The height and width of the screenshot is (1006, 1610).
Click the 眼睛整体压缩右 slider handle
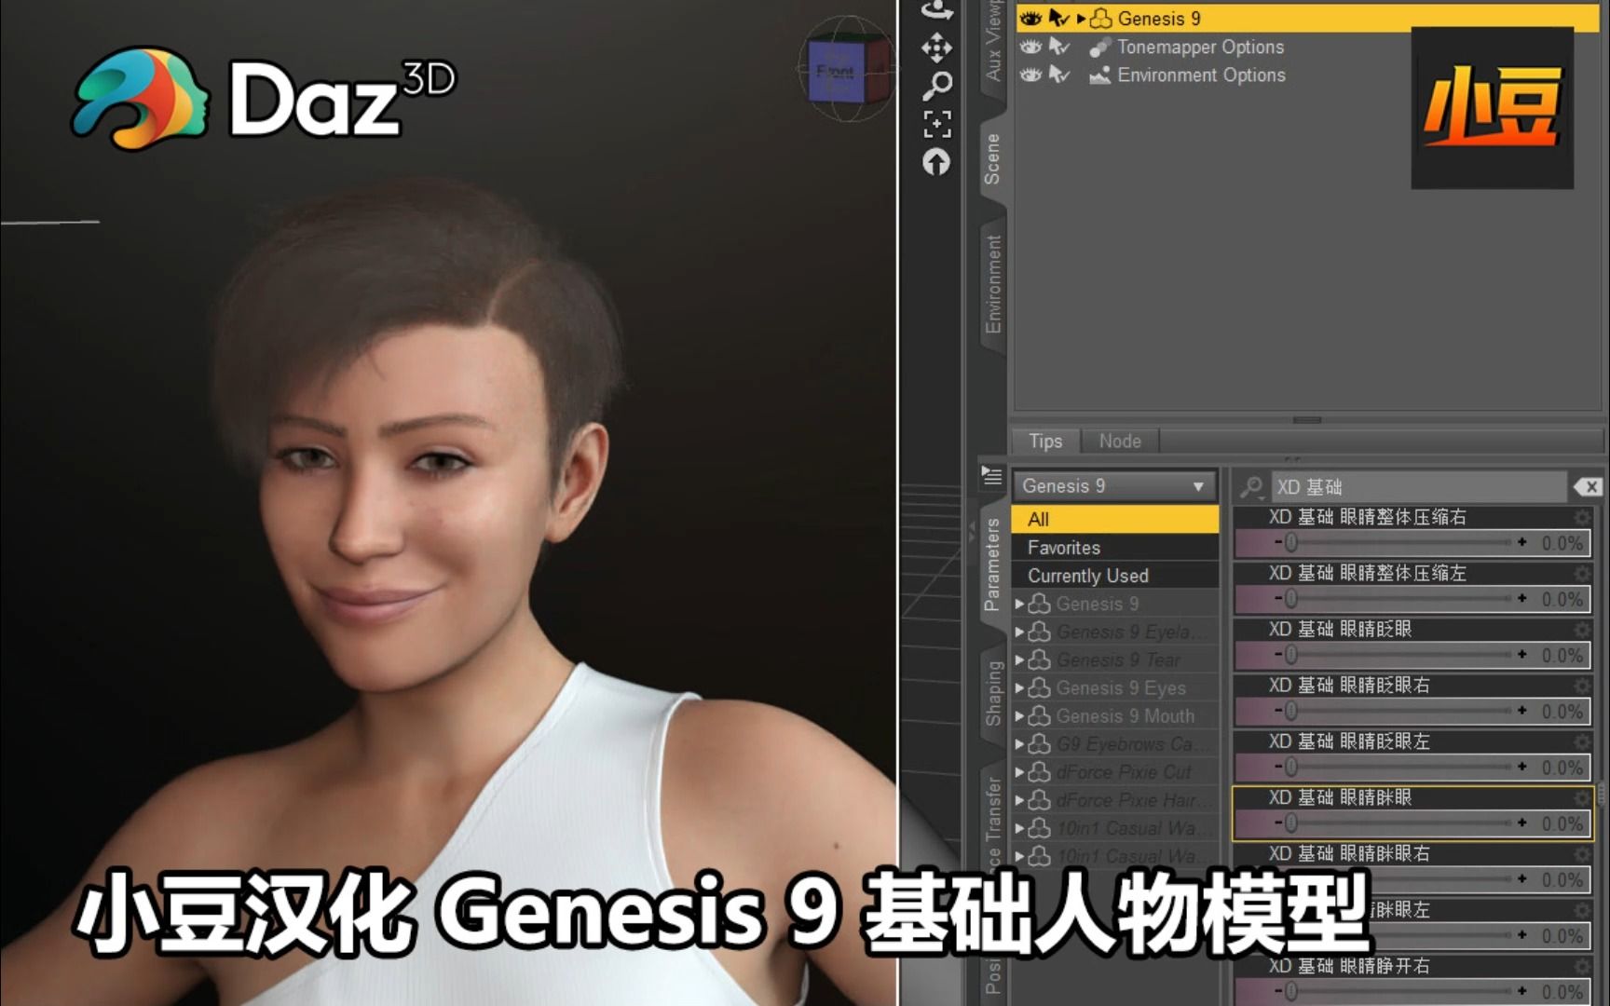pyautogui.click(x=1291, y=542)
